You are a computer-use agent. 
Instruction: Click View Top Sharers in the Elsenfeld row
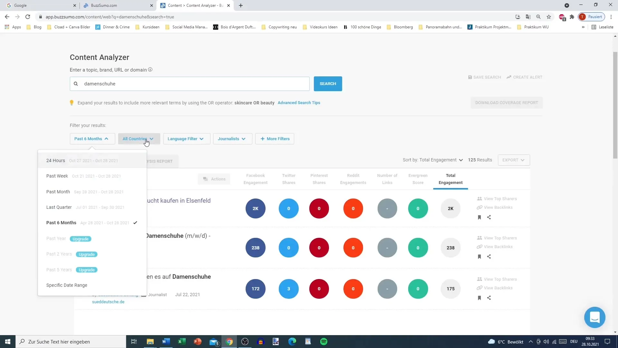497,199
